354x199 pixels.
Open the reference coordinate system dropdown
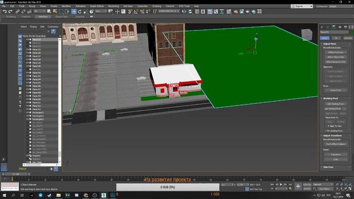pyautogui.click(x=101, y=11)
